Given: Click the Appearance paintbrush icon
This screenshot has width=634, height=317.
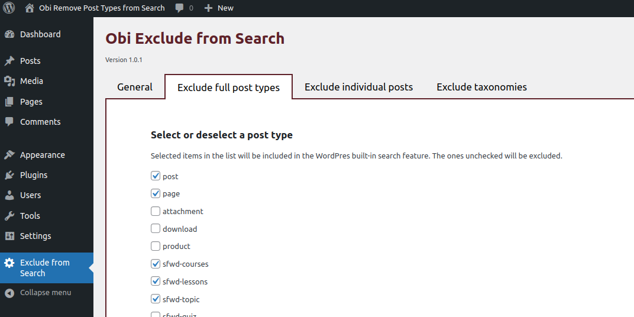Looking at the screenshot, I should coord(9,155).
